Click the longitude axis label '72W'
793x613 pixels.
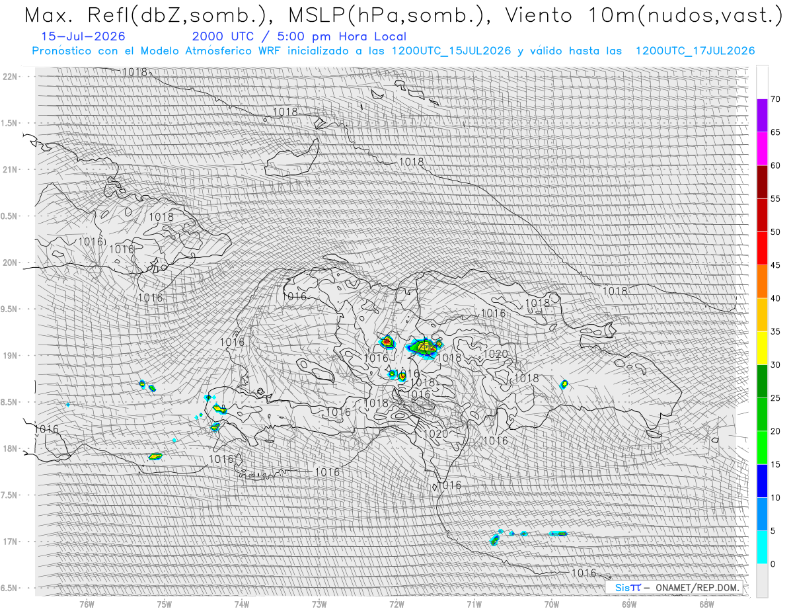coord(397,604)
